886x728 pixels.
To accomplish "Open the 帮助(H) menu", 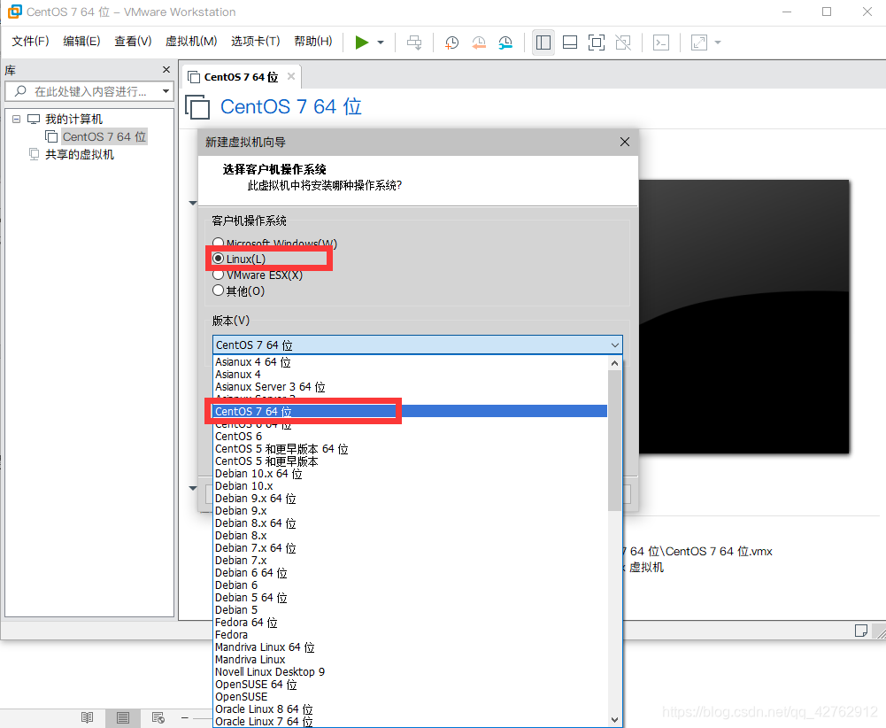I will tap(313, 42).
